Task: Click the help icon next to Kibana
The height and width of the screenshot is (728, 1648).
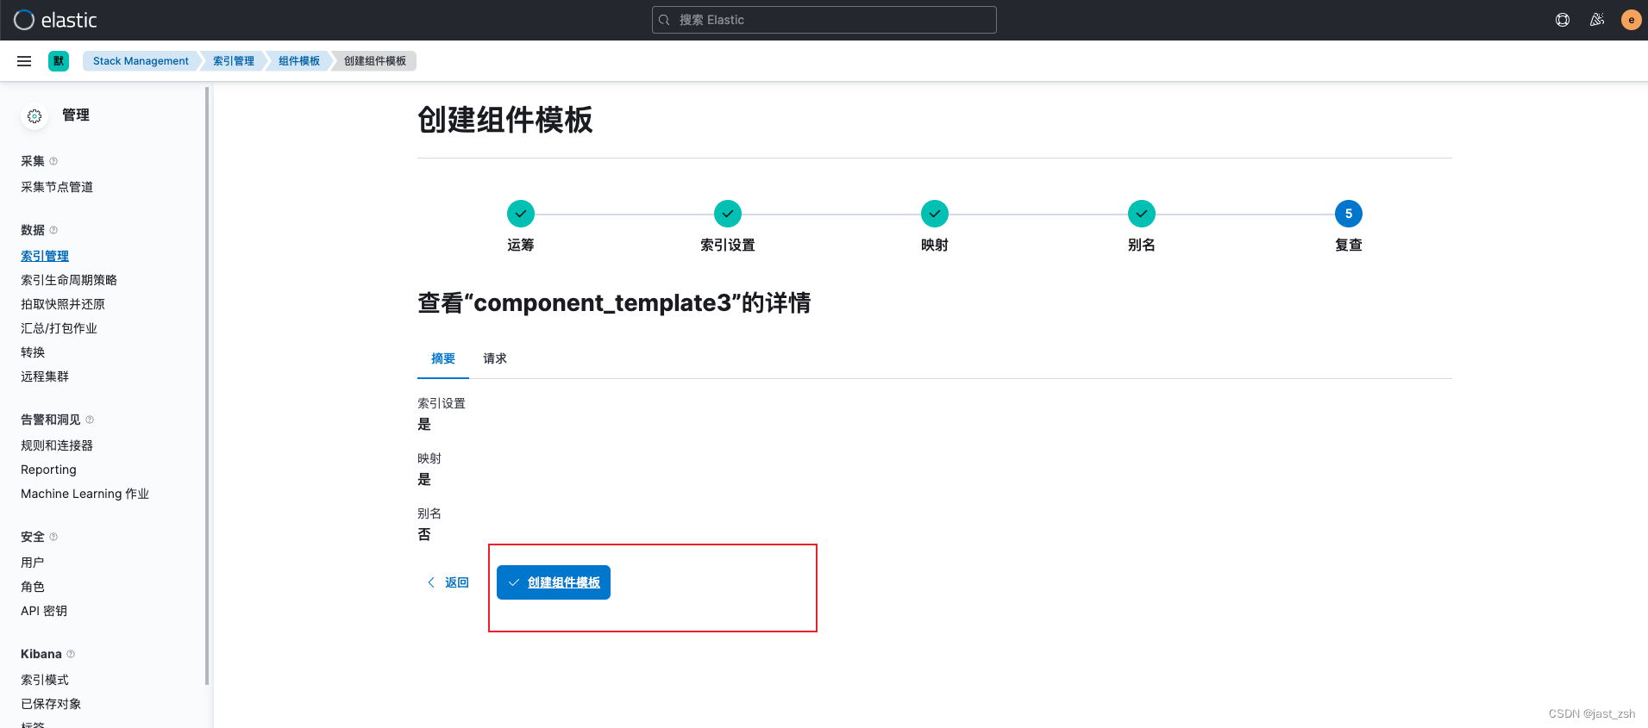Action: coord(71,654)
